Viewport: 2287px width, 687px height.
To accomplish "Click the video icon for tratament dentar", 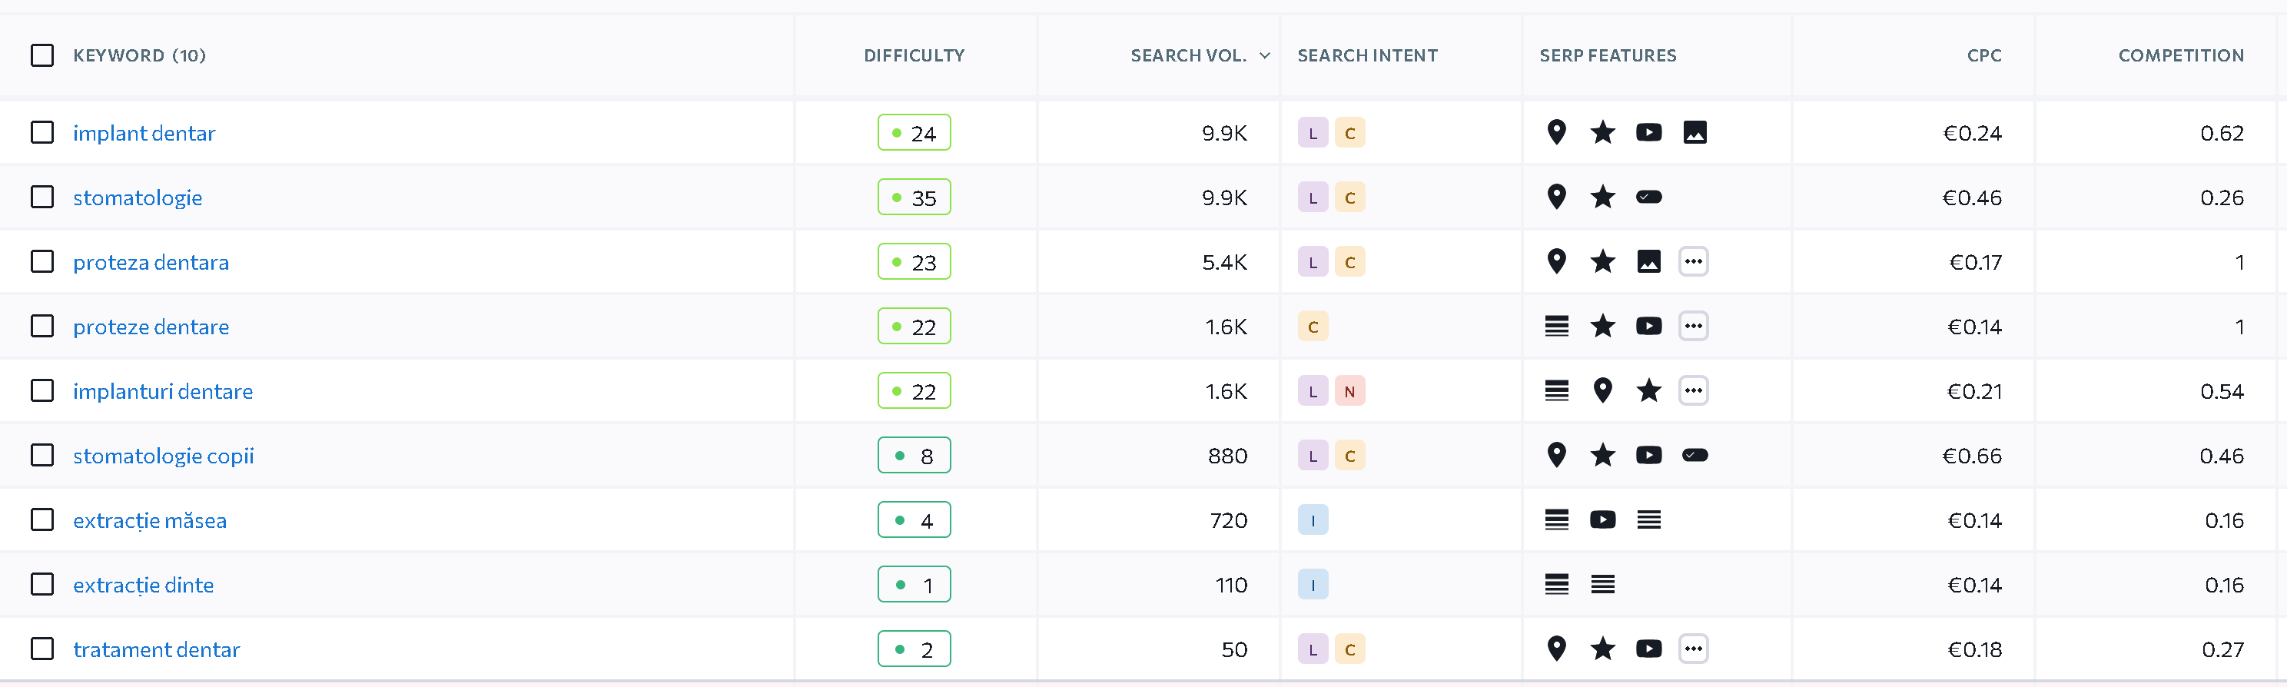I will tap(1648, 649).
